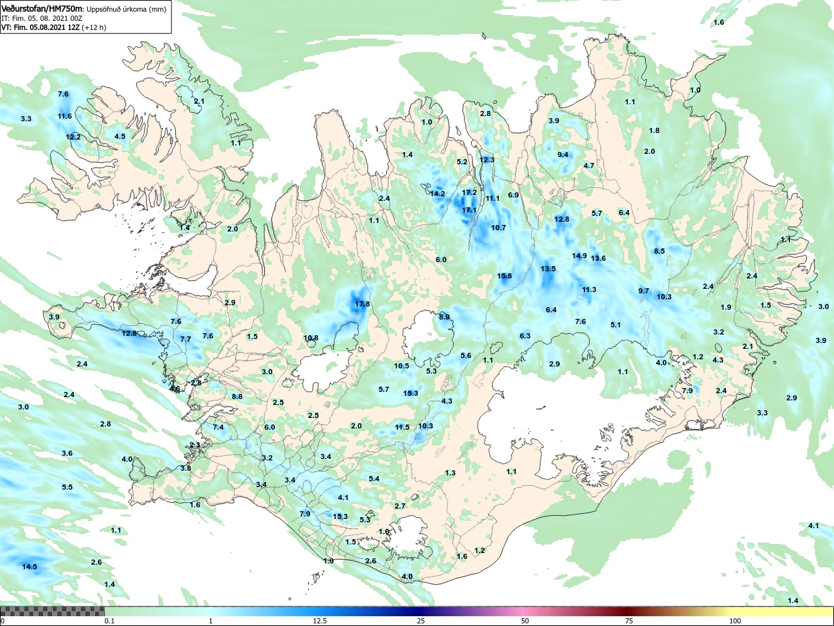Click the 14.5 value over the sea

click(29, 567)
